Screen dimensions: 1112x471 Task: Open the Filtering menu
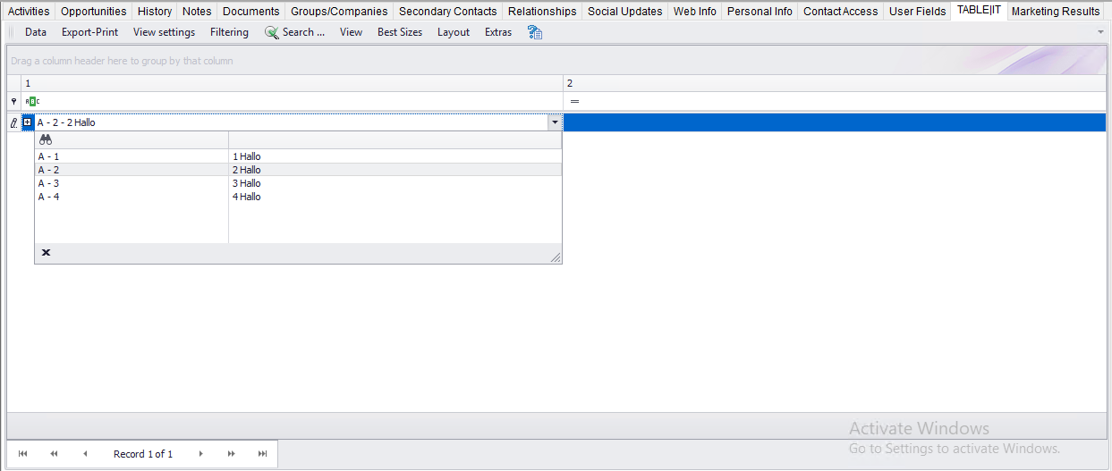coord(229,32)
